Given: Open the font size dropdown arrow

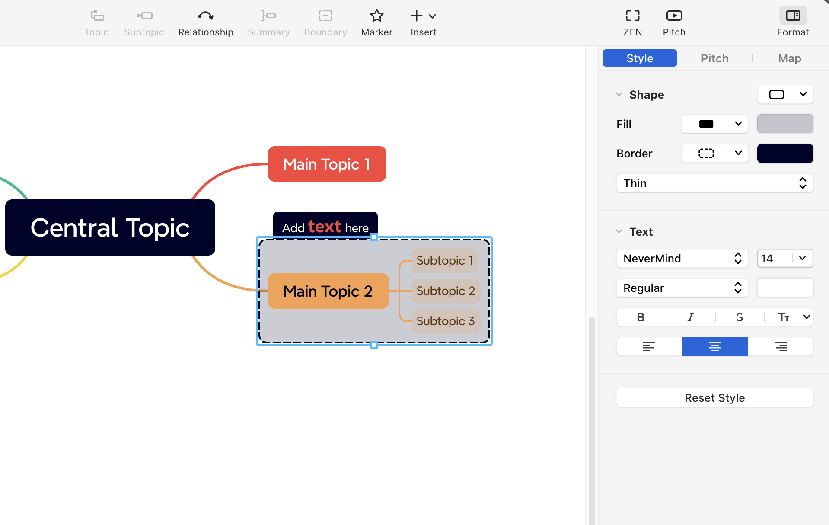Looking at the screenshot, I should (x=802, y=259).
